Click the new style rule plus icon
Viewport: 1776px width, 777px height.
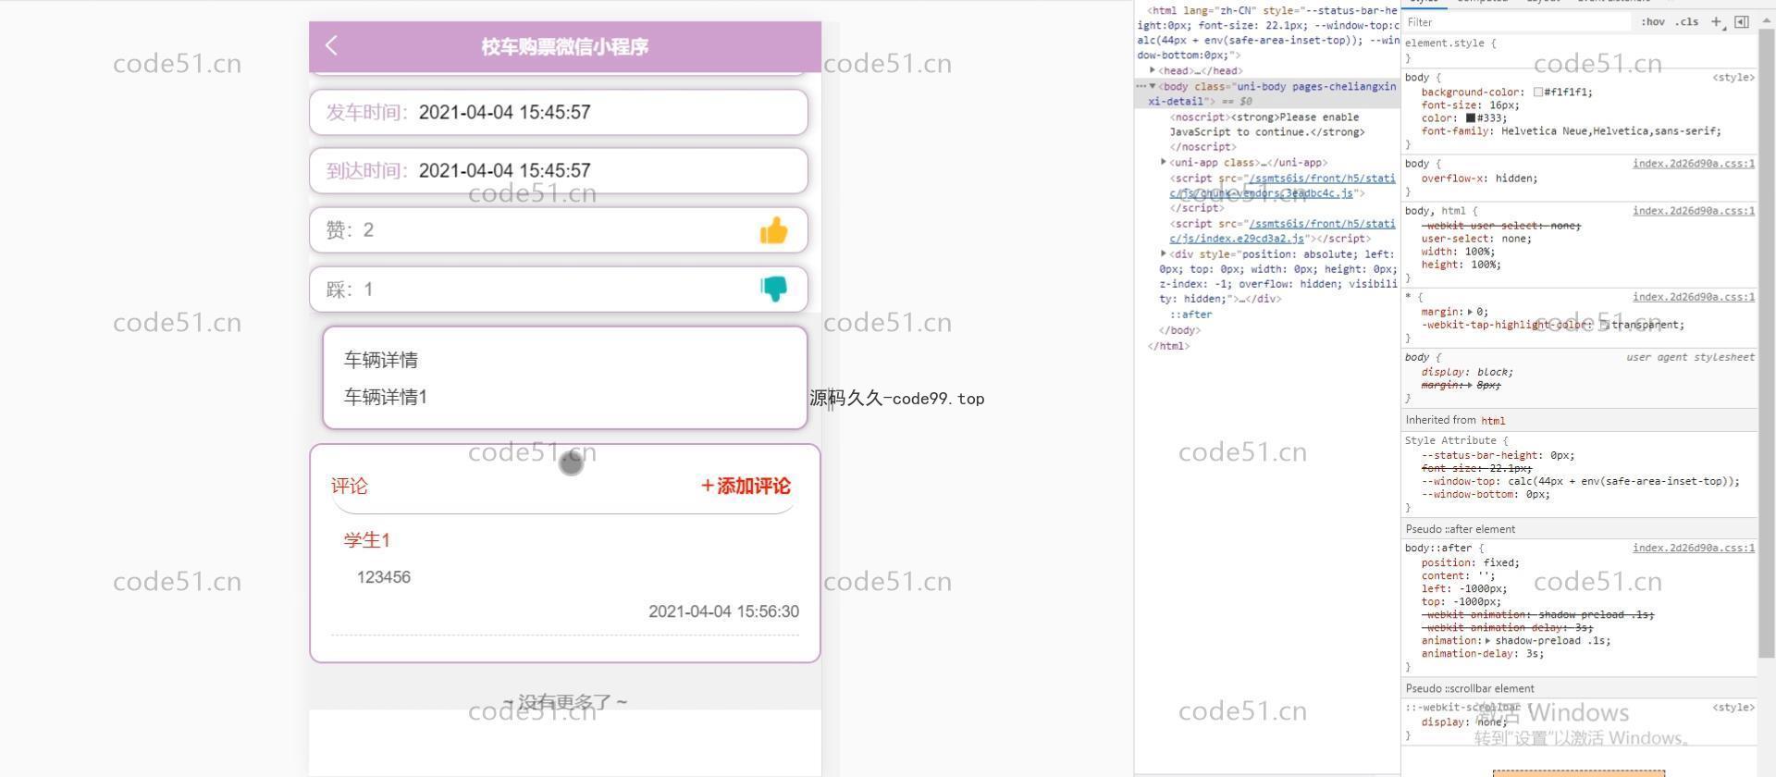(x=1717, y=22)
